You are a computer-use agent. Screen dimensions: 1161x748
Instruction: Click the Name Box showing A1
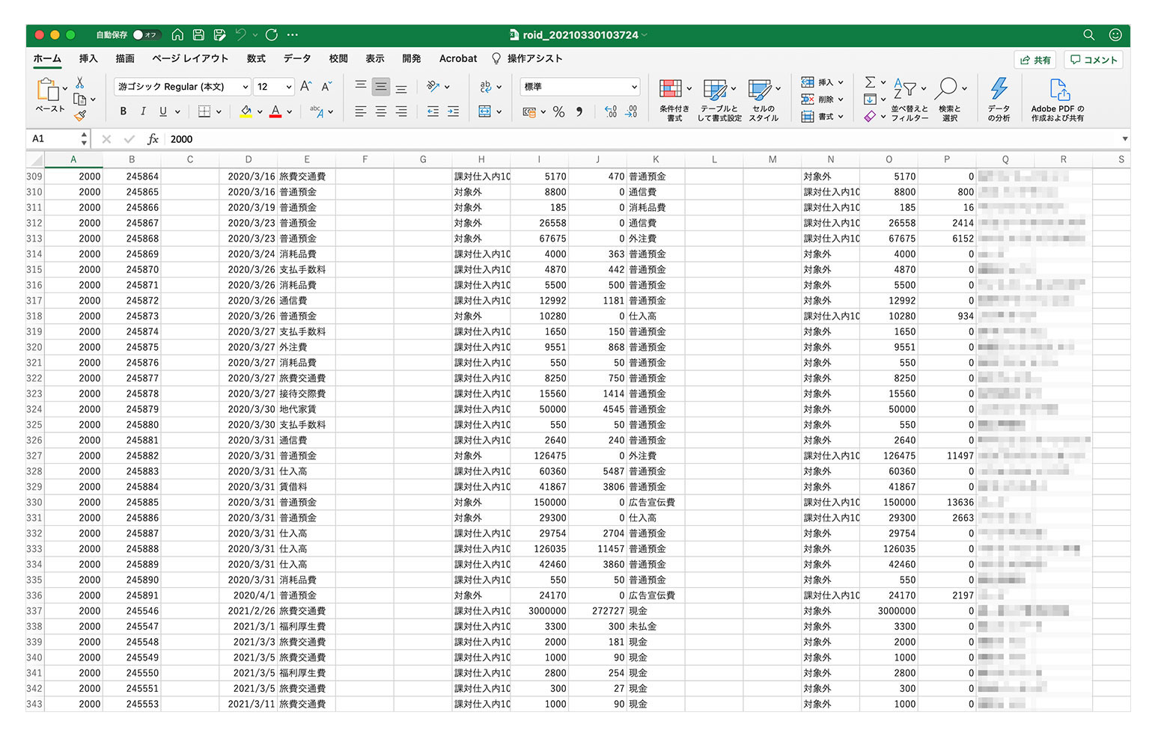[52, 139]
